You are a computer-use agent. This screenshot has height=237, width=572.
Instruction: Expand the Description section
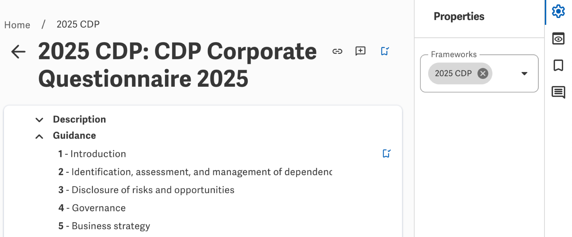[39, 120]
